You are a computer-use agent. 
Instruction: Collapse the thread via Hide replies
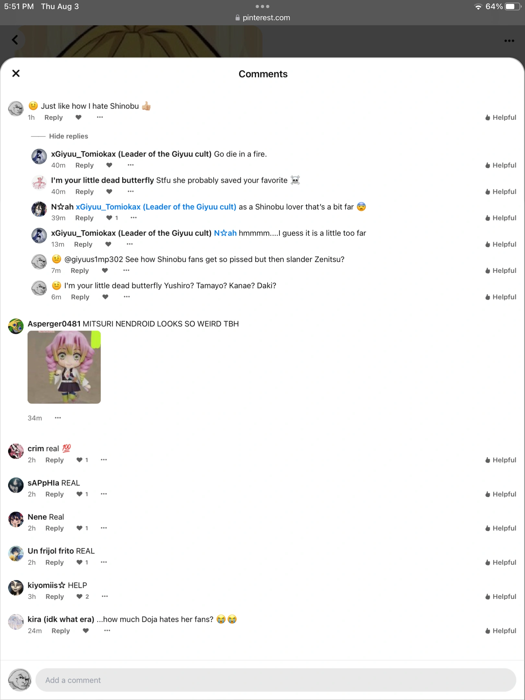(x=68, y=136)
